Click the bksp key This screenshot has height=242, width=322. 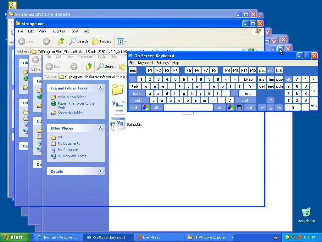[248, 79]
